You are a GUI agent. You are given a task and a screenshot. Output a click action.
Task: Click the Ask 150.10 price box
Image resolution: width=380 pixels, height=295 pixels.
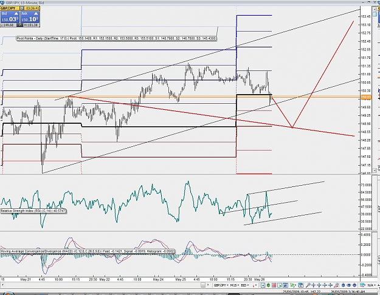click(x=30, y=17)
